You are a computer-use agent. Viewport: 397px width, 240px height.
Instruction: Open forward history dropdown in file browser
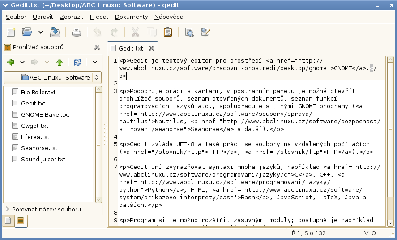coord(47,62)
